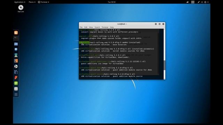Expand the system menu arrow at top right
The width and height of the screenshot is (223, 125).
(208, 2)
